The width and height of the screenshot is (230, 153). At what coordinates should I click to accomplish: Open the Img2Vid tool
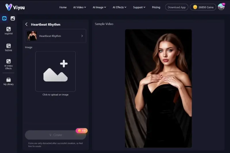9,31
